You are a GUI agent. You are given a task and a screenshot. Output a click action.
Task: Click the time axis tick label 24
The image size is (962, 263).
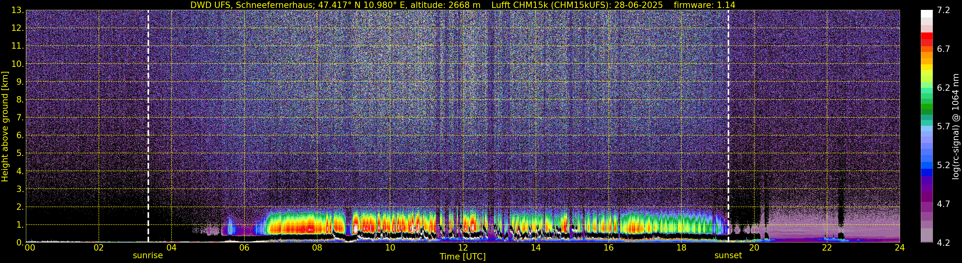[x=900, y=248]
